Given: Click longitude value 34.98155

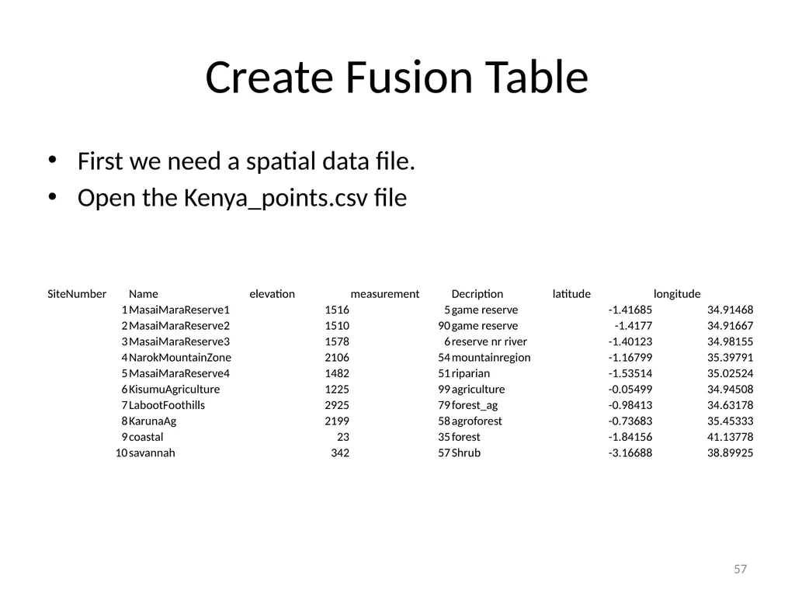Looking at the screenshot, I should coord(730,341).
